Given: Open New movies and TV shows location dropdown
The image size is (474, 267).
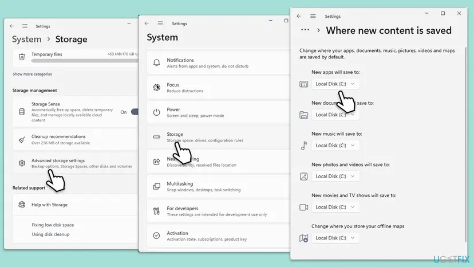Looking at the screenshot, I should (335, 207).
